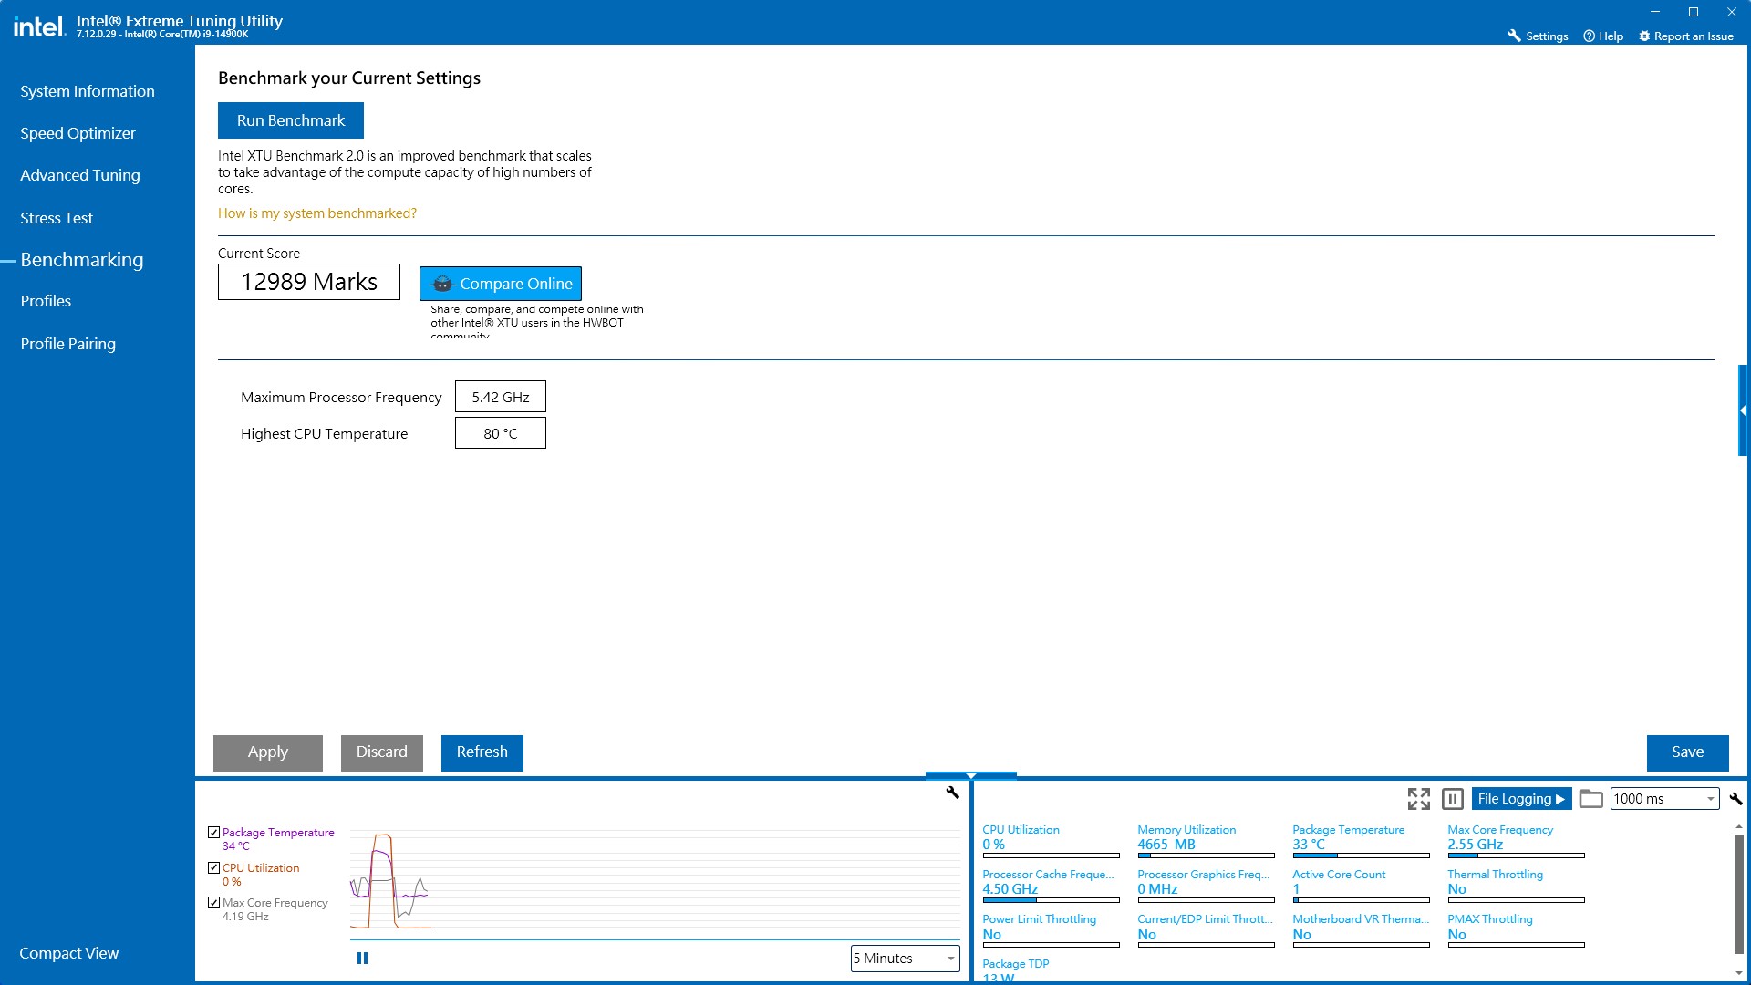Screen dimensions: 1751x985
Task: Open 'How is my system benchmarked?' link
Action: [x=316, y=213]
